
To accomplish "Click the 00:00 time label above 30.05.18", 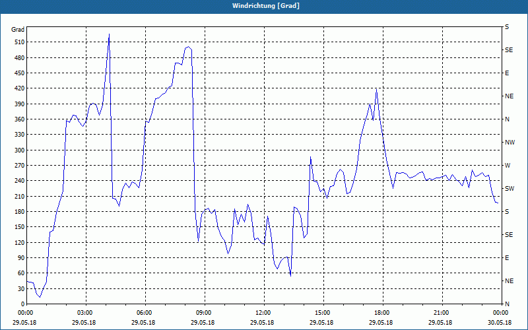I will pos(501,313).
